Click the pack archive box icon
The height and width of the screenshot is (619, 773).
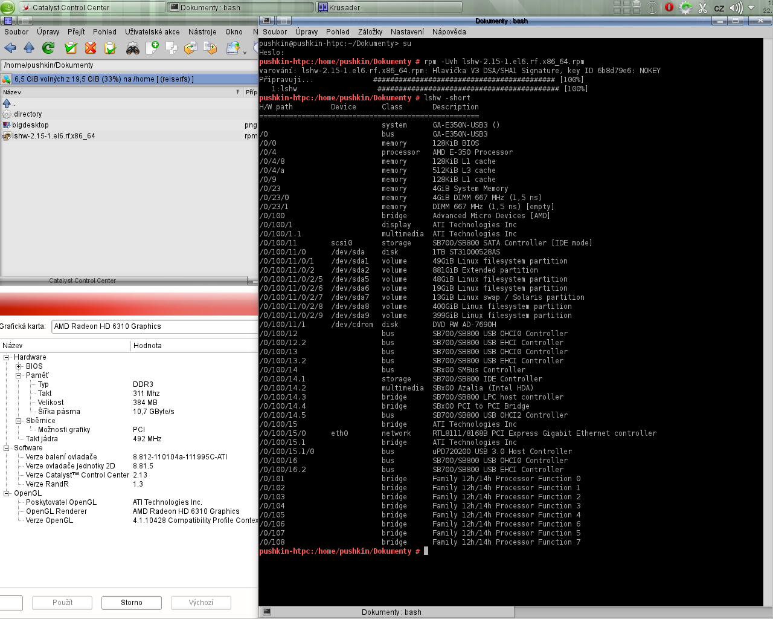[191, 48]
